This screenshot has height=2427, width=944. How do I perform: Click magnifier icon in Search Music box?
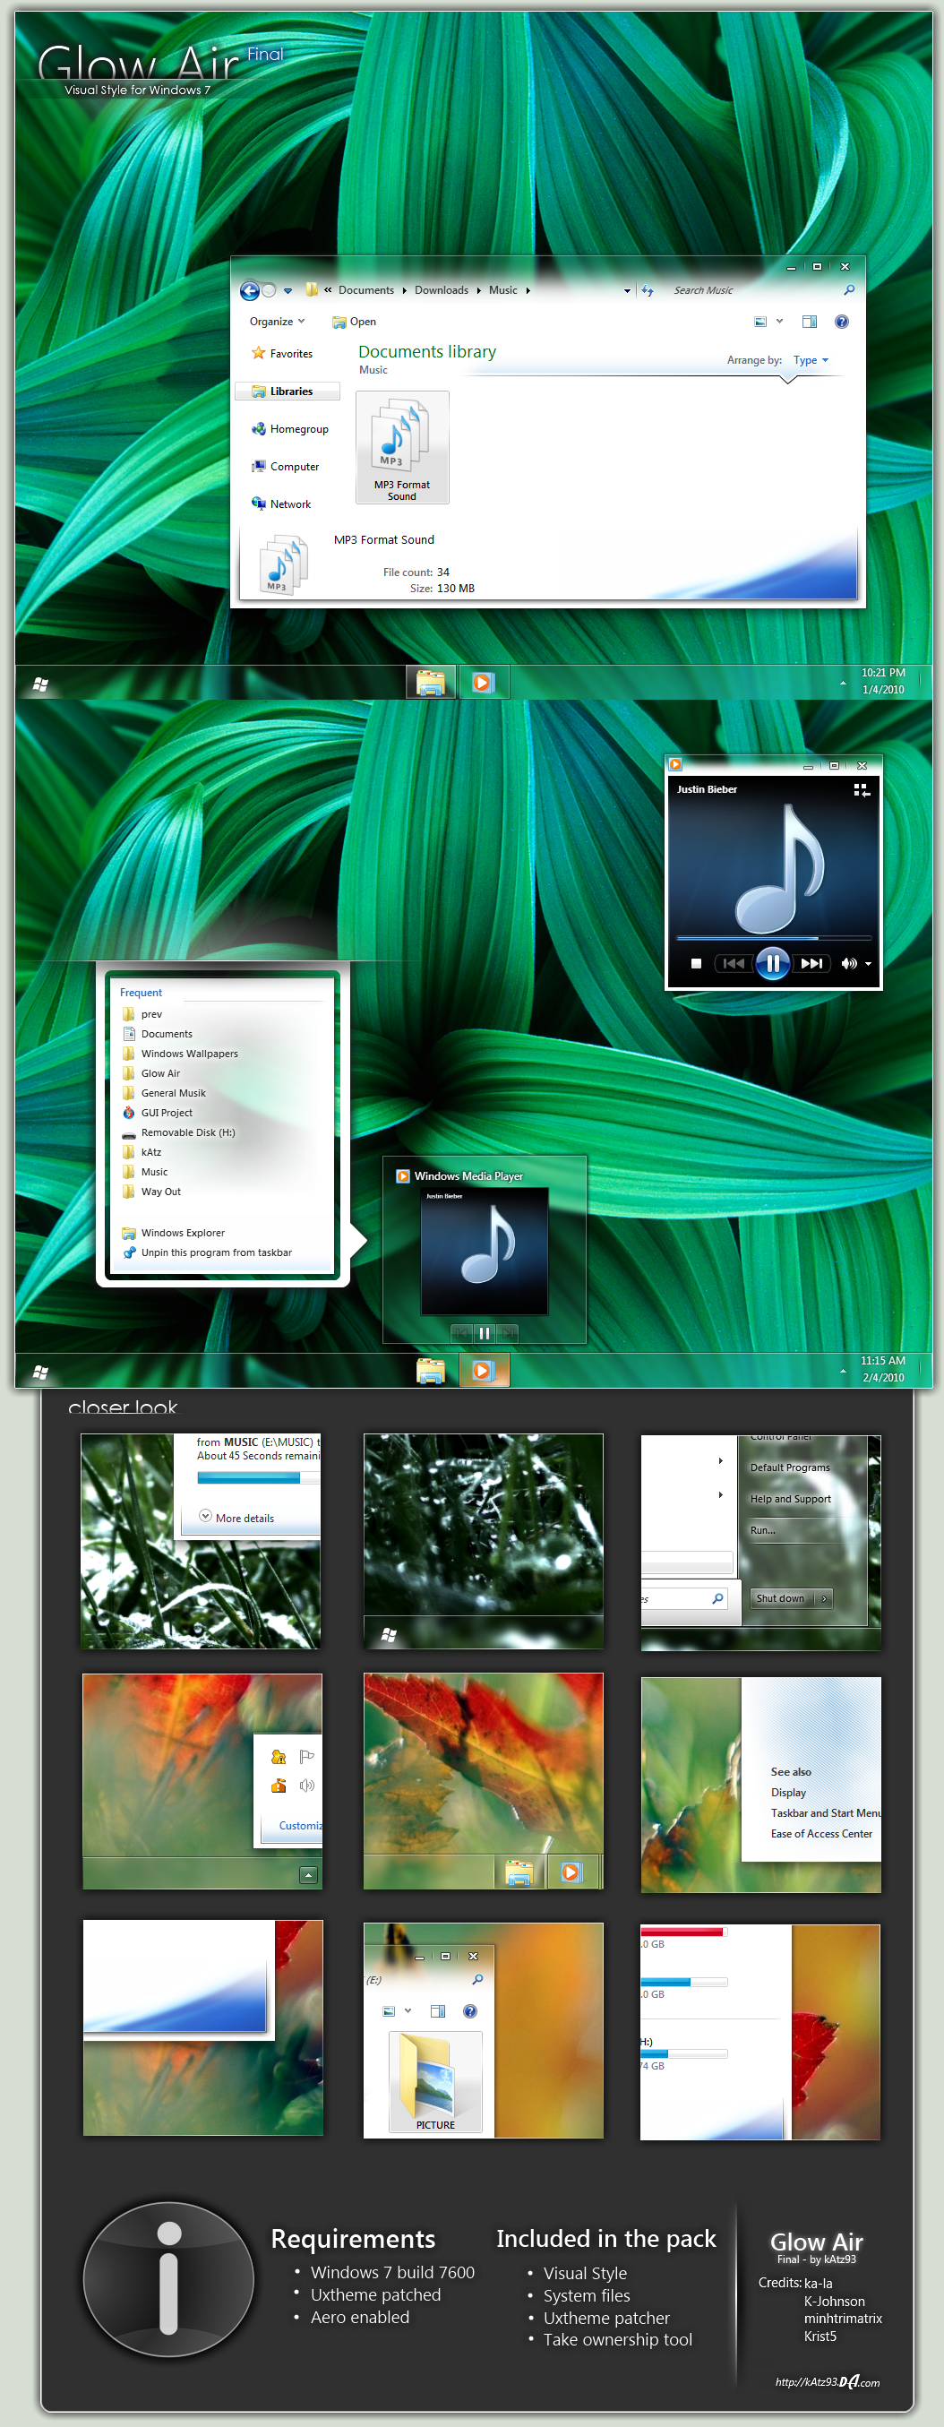(849, 290)
